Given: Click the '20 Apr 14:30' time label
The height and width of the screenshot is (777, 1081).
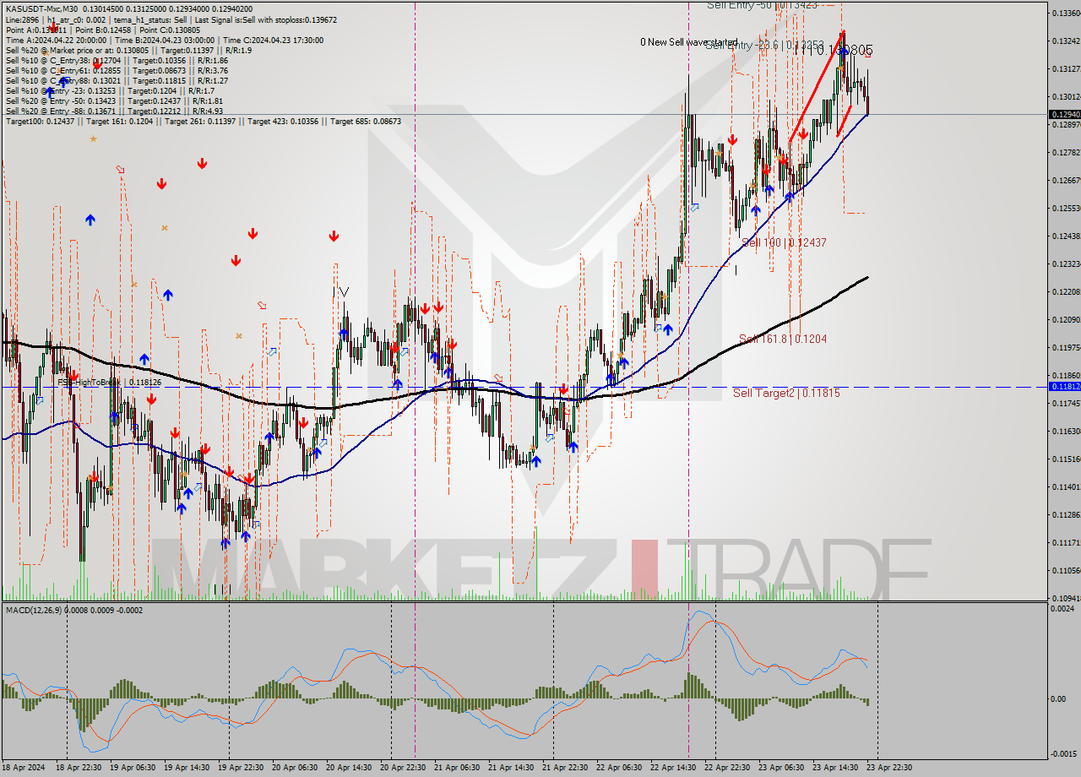Looking at the screenshot, I should 348,768.
